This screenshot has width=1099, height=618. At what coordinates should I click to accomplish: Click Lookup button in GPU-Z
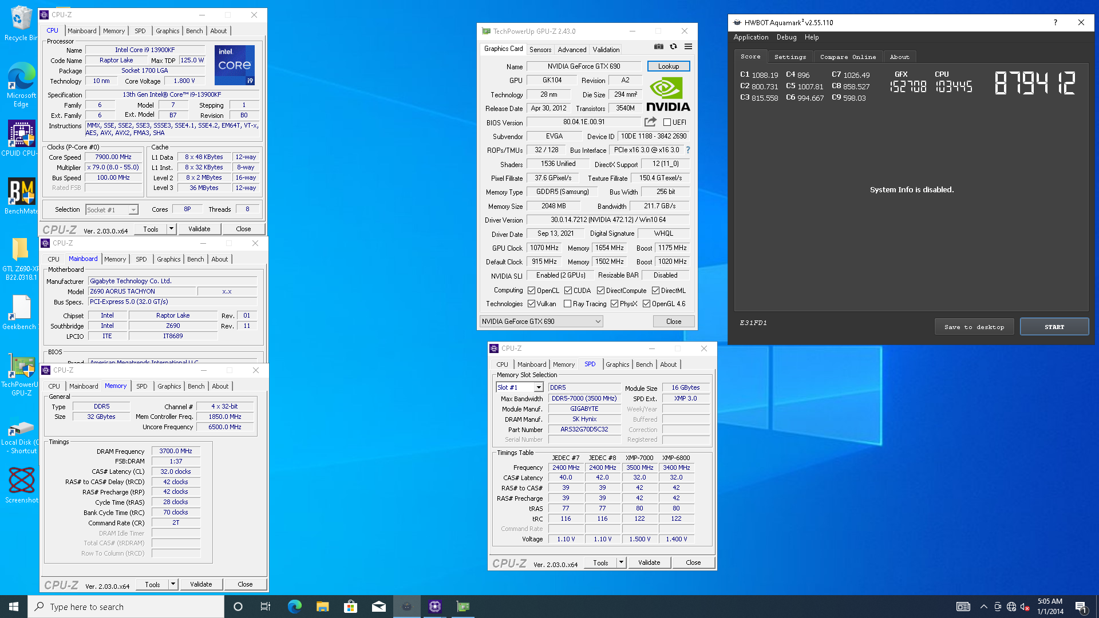[669, 66]
